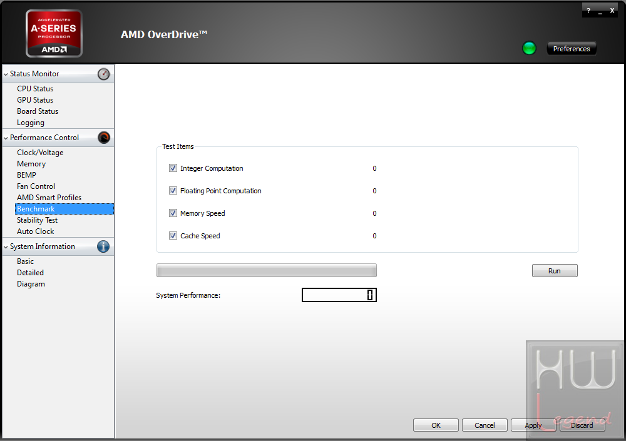Click the benchmark progress bar
Image resolution: width=626 pixels, height=441 pixels.
266,270
